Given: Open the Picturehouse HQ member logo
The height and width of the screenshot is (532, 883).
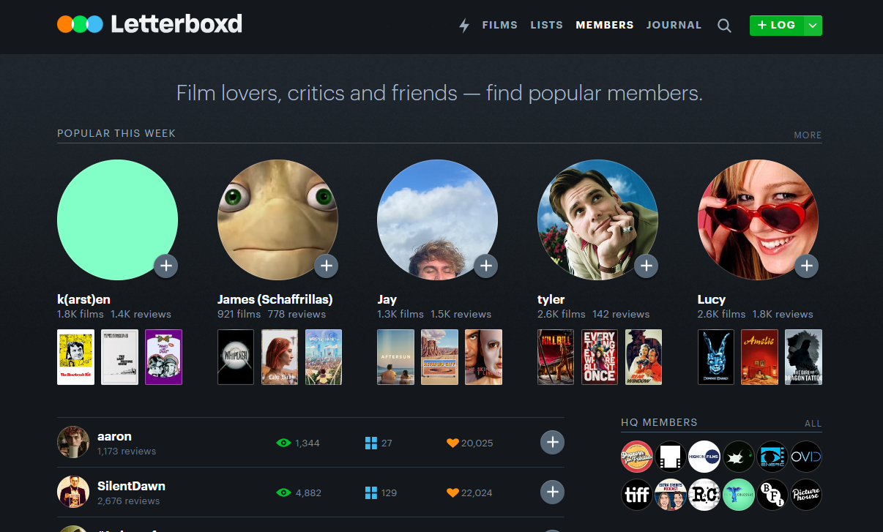Looking at the screenshot, I should [x=806, y=495].
